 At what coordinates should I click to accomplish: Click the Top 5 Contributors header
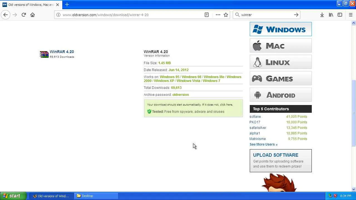point(281,109)
